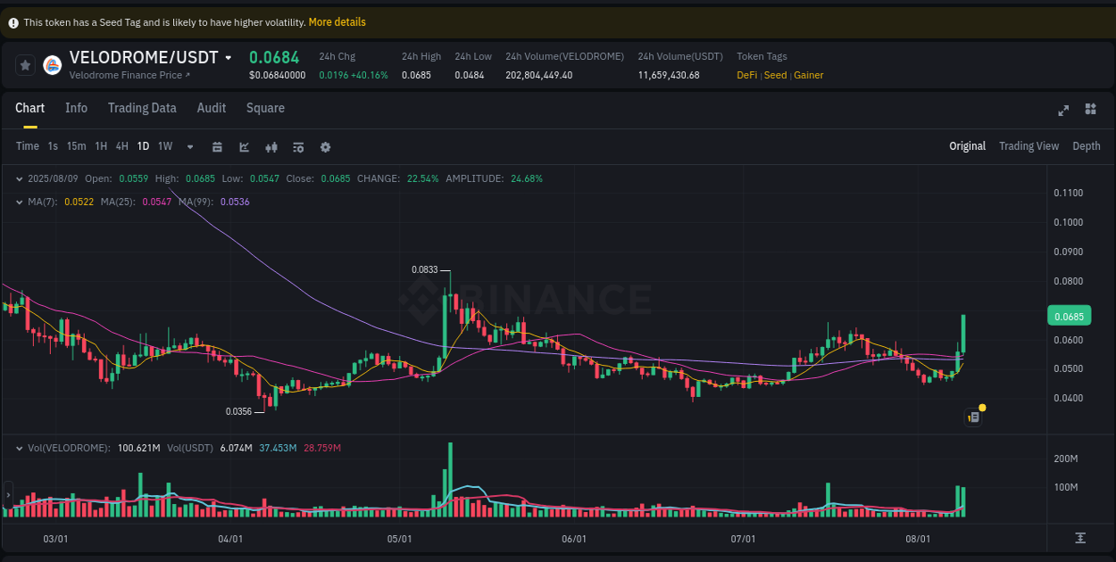Open the chart settings gear
The image size is (1116, 562).
point(325,146)
